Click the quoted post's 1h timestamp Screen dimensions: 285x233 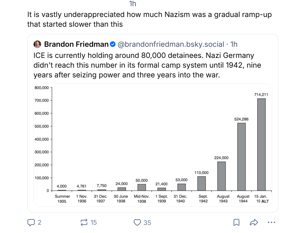click(x=234, y=44)
